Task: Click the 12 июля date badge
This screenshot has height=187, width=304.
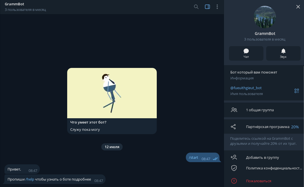Action: point(112,147)
